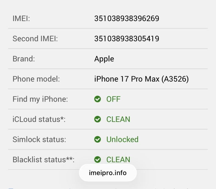
Task: Click the Blacklist status CLEAN checkmark icon
Action: click(97, 159)
